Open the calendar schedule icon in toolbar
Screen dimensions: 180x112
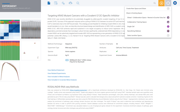(56, 3)
